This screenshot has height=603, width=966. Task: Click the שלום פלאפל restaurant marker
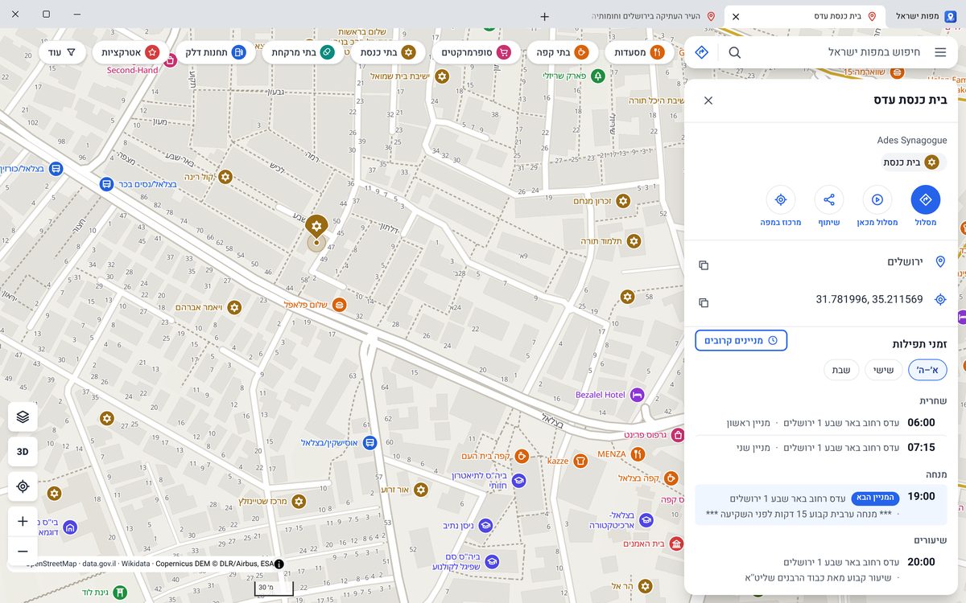click(339, 305)
